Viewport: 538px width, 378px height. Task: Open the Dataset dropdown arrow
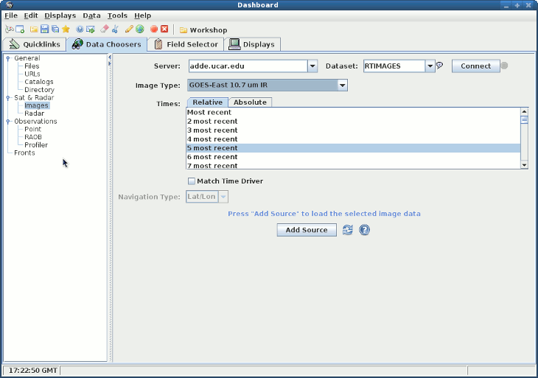pos(430,66)
